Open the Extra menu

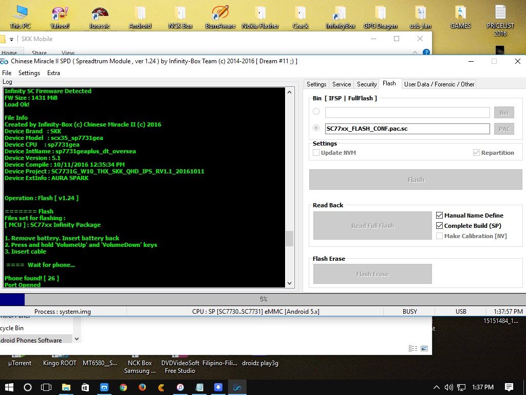[x=53, y=73]
